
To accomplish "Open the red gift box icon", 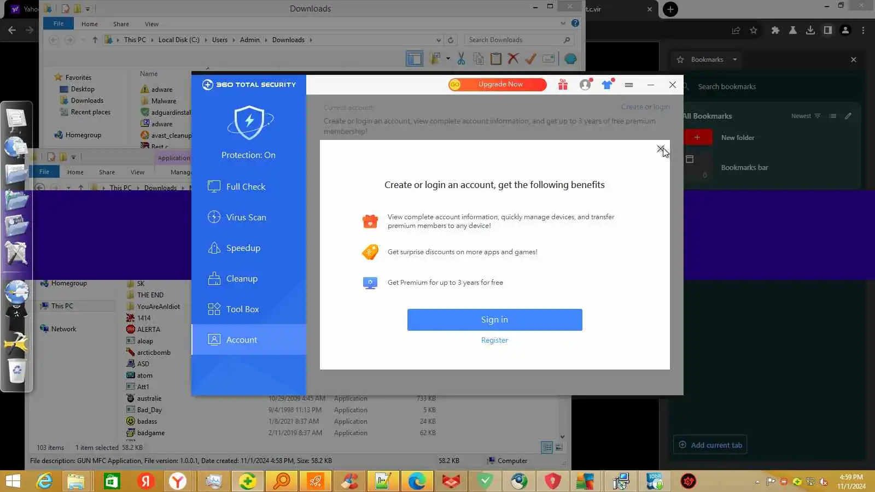I will pos(563,85).
